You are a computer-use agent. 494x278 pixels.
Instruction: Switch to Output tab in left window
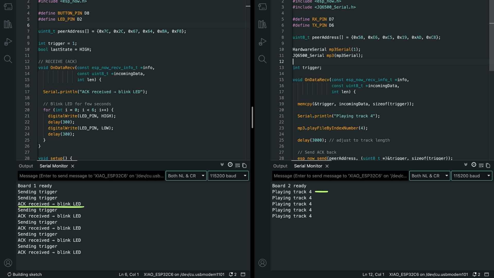26,166
